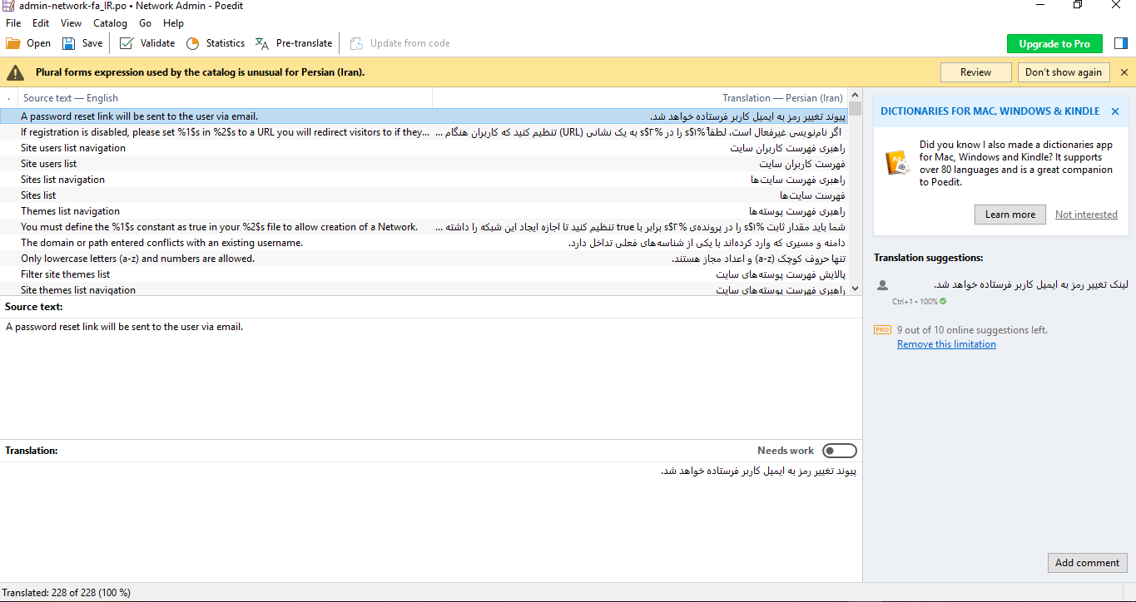
Task: Open the Edit menu
Action: pos(41,23)
